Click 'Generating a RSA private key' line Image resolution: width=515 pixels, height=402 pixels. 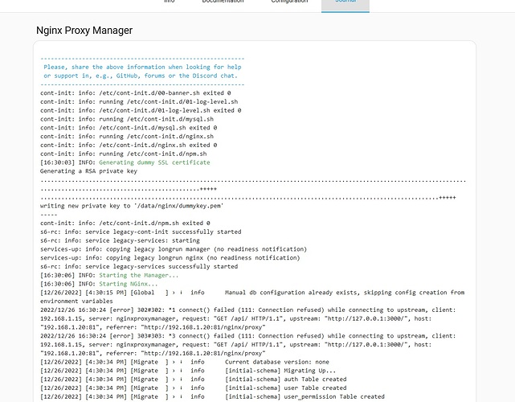[88, 171]
